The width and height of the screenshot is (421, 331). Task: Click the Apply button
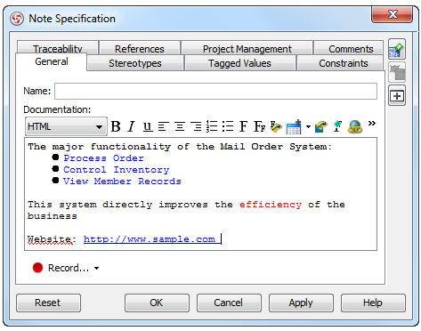(x=301, y=303)
